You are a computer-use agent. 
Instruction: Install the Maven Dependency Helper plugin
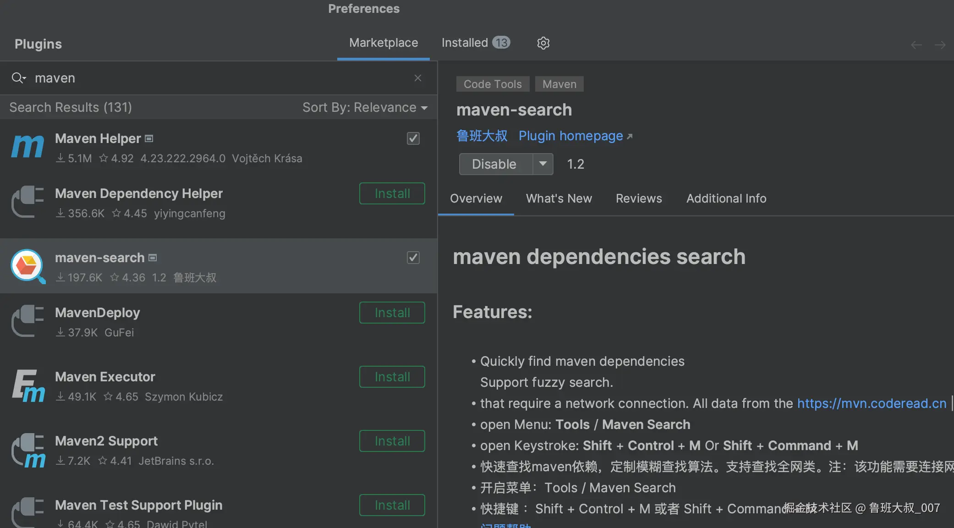pos(392,193)
